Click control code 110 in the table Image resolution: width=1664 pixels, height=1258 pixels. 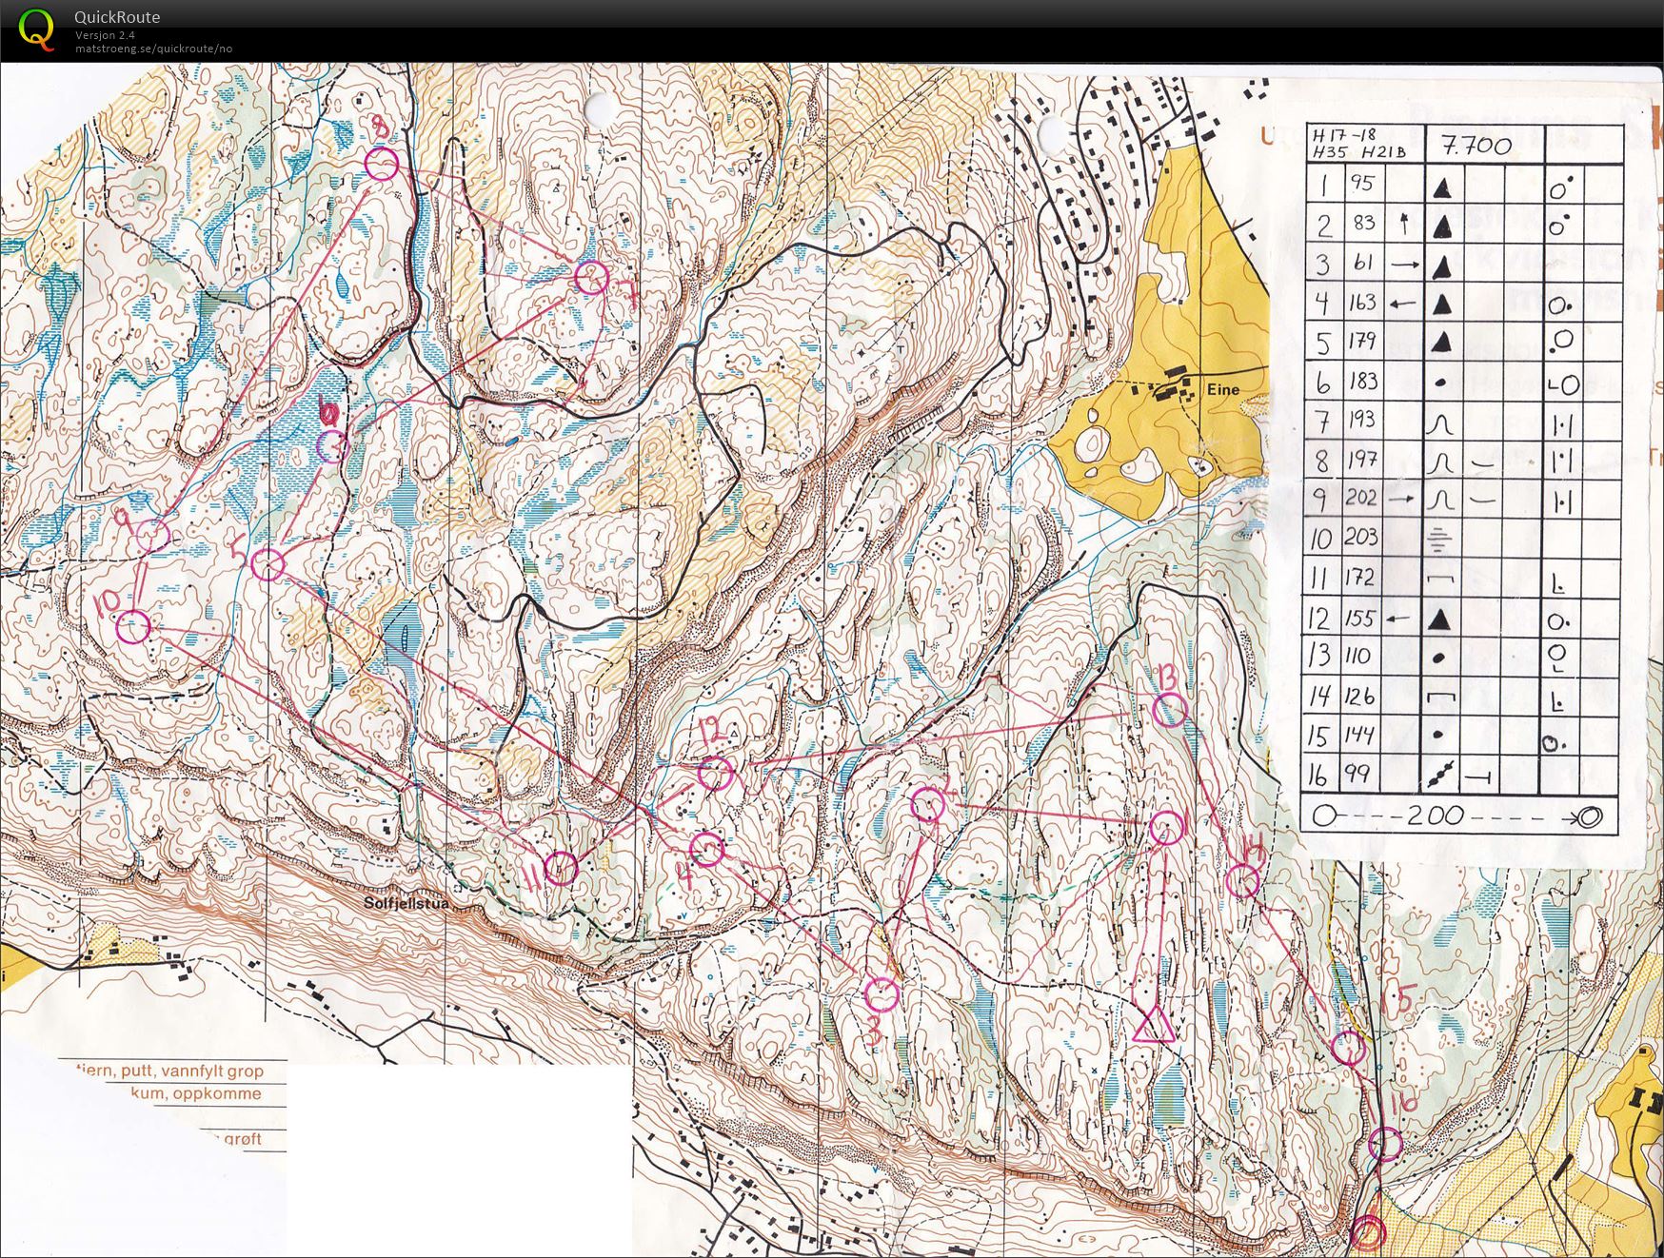[1357, 656]
